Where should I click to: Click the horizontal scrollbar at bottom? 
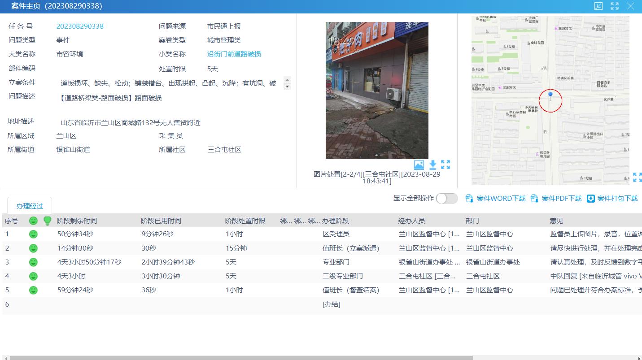point(241,358)
